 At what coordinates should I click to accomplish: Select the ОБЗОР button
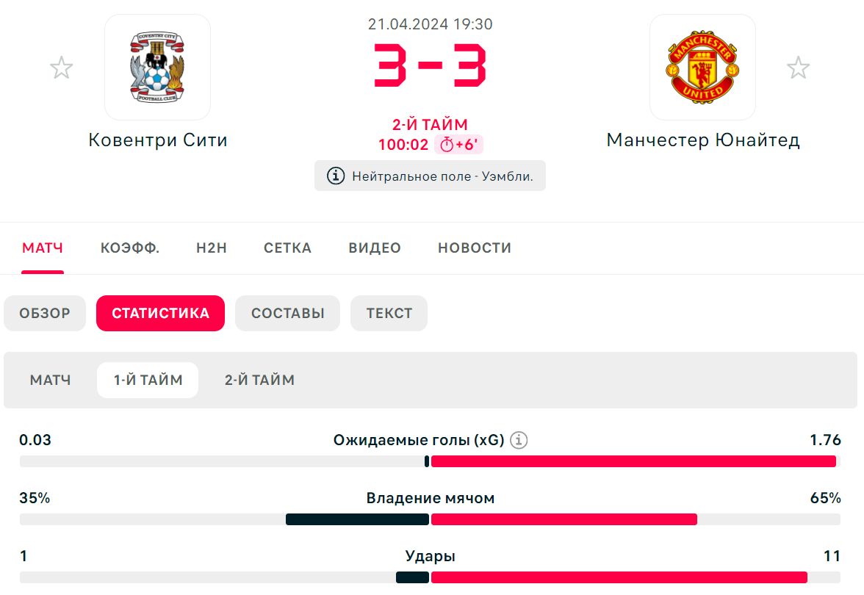coord(45,313)
